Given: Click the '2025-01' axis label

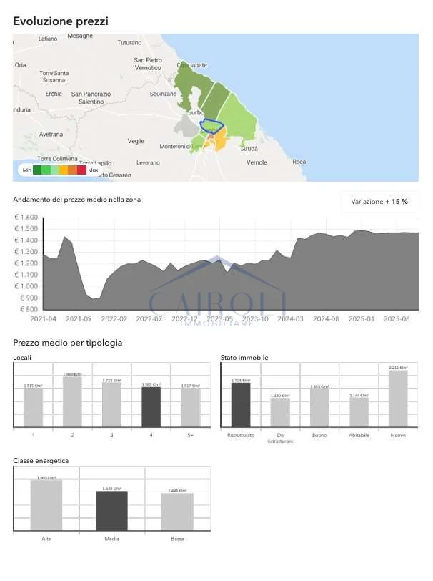Looking at the screenshot, I should tap(362, 319).
